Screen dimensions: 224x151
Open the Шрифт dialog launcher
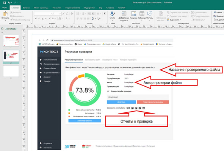coord(74,23)
